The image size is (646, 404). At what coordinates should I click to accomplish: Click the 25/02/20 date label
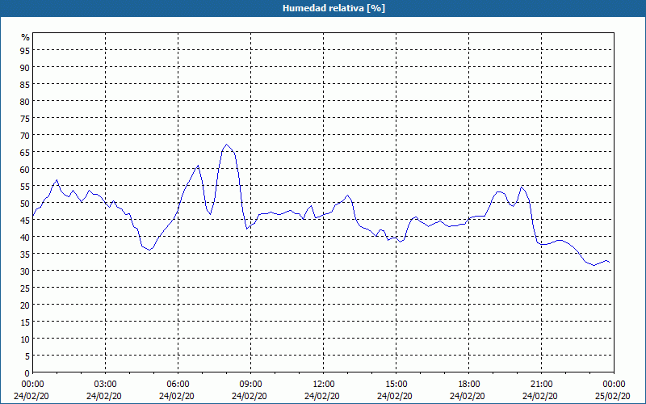click(x=613, y=396)
